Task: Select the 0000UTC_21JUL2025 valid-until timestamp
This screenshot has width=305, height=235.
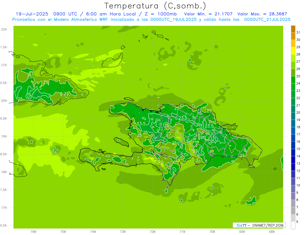Action: click(x=267, y=20)
